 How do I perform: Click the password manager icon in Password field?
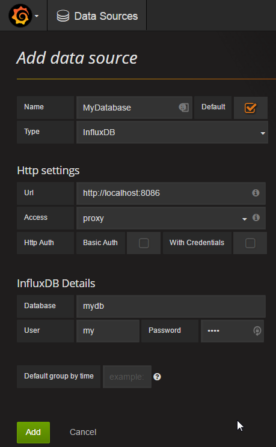pos(257,330)
